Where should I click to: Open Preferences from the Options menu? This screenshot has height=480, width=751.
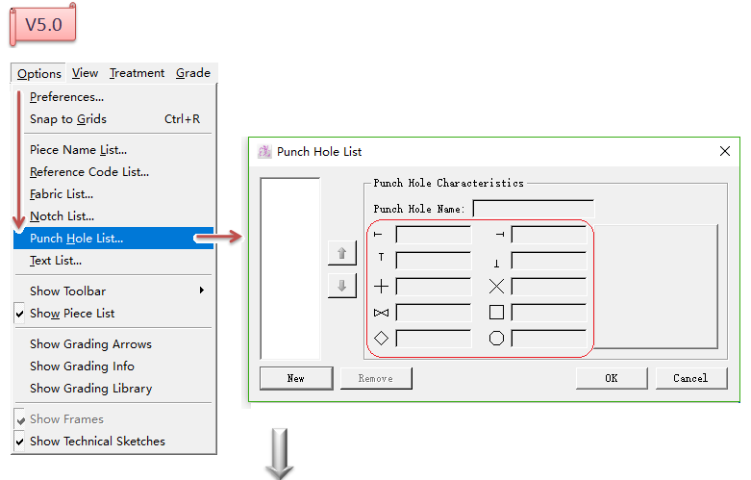click(66, 97)
